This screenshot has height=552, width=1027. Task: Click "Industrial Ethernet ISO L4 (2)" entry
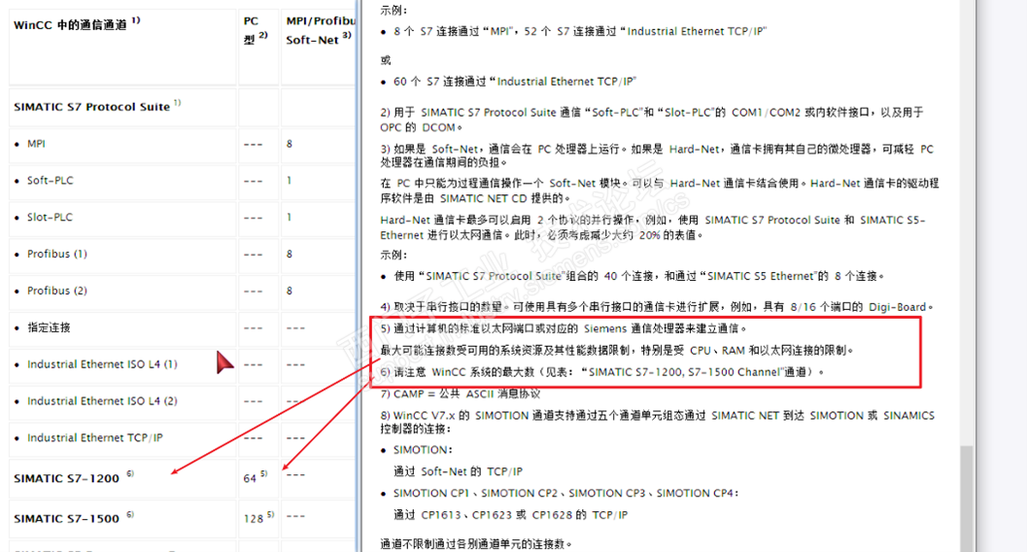coord(102,400)
